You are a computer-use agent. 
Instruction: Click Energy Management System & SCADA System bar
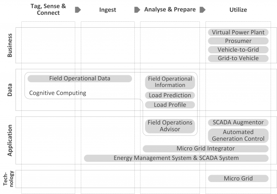(x=176, y=158)
